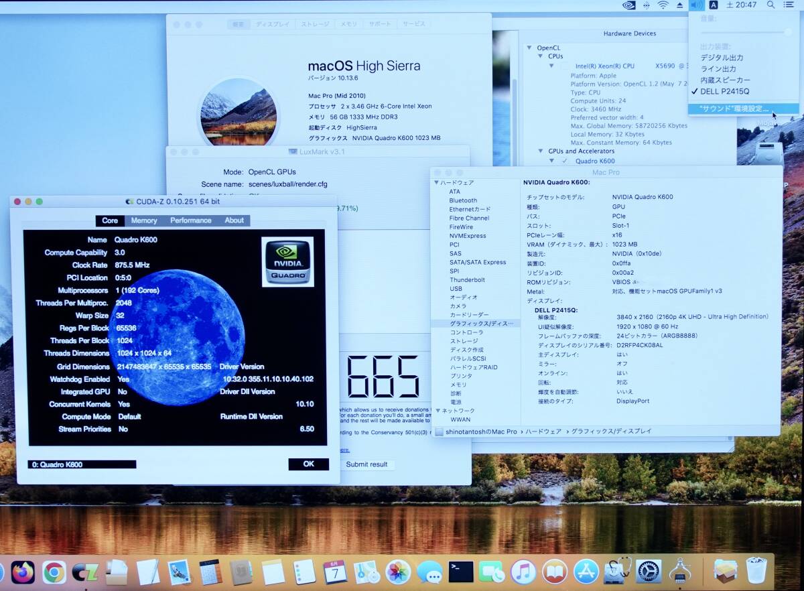Select the Core tab in CUDA-Z

click(x=110, y=220)
